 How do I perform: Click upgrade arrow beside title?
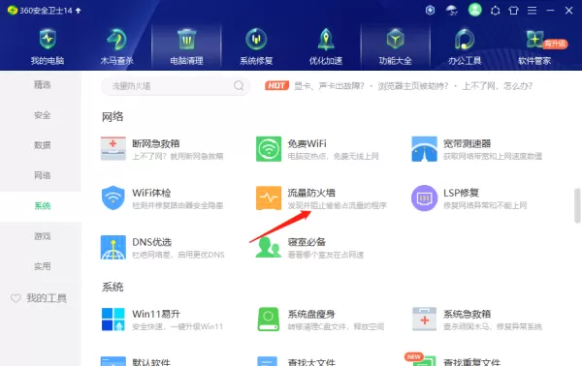click(x=78, y=11)
